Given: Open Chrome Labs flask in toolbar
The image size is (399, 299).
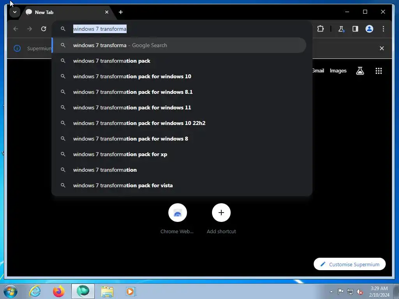Looking at the screenshot, I should (341, 29).
